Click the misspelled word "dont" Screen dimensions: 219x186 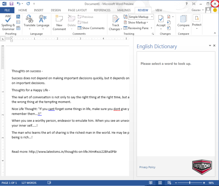[117, 109]
